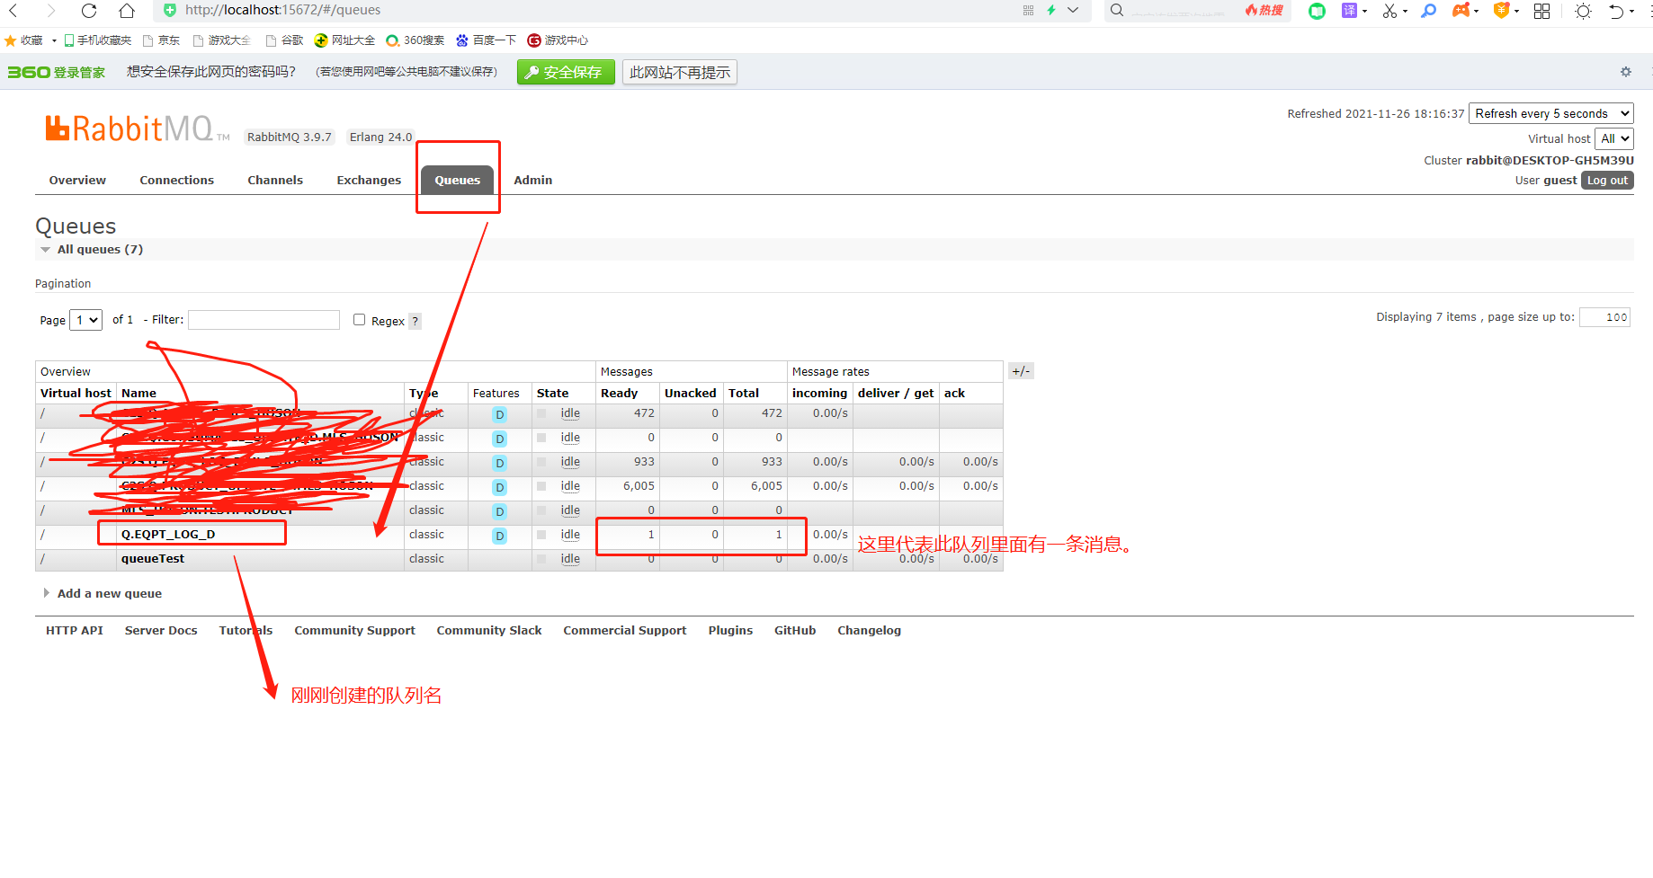Sort by the Name column header
Screen dimensions: 1653x878
tap(138, 393)
